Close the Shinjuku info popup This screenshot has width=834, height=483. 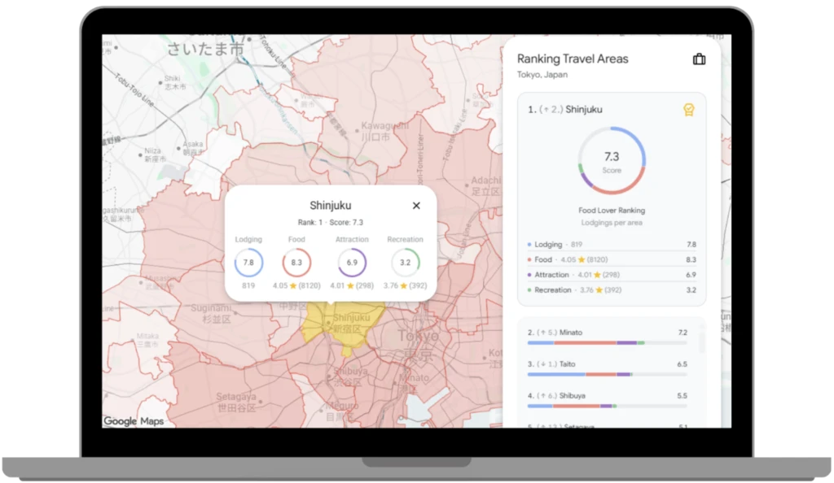pyautogui.click(x=416, y=206)
